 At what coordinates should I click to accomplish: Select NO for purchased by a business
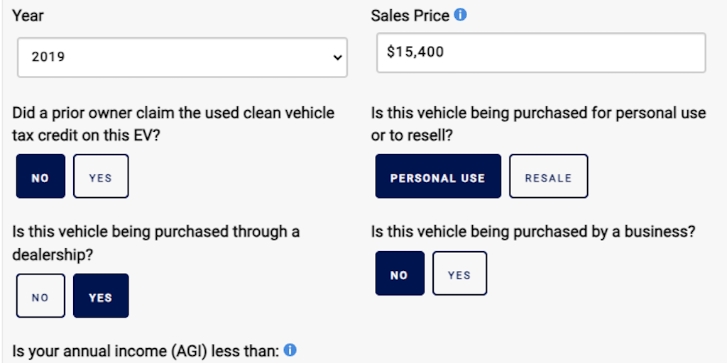[399, 274]
